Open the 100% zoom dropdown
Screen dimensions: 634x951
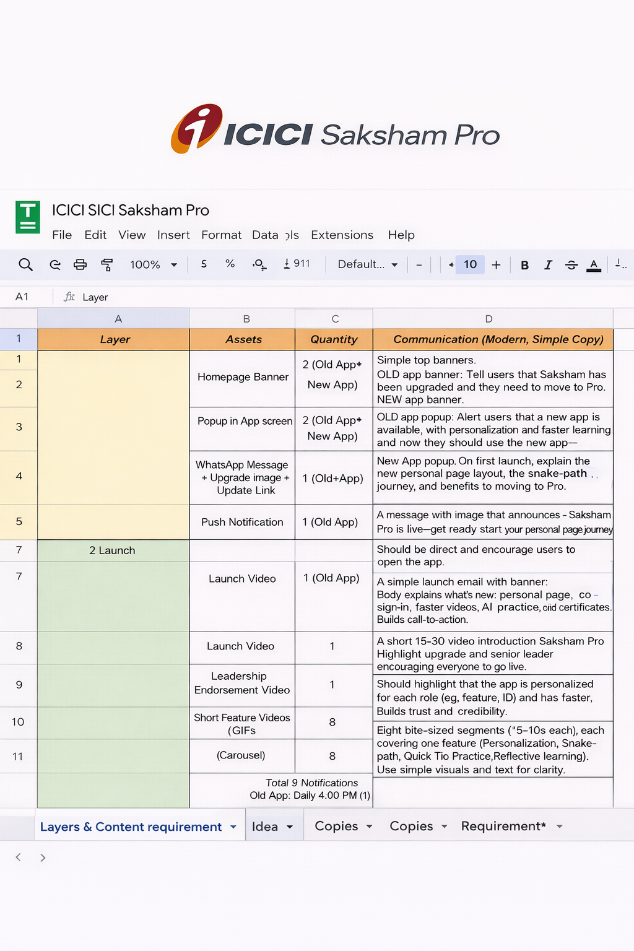[154, 265]
